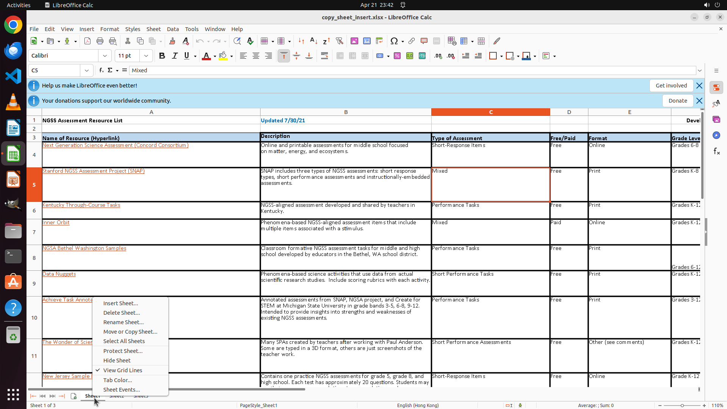Click the Insert Chart icon
727x409 pixels.
point(367,41)
